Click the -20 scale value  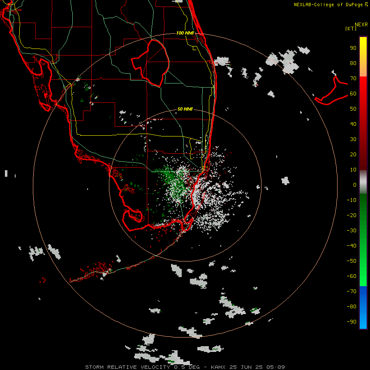tap(351, 215)
